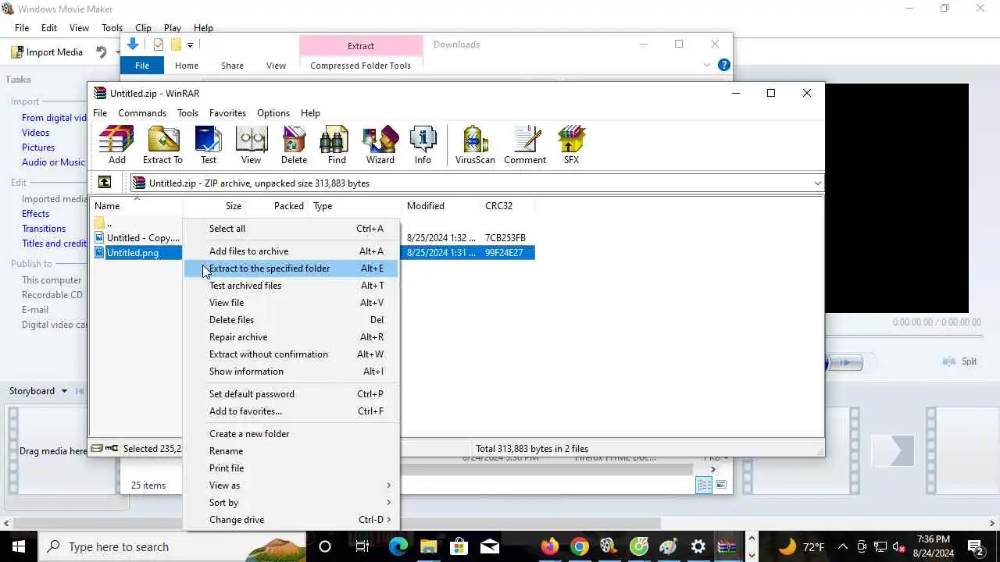Click the Add icon in WinRAR toolbar
This screenshot has height=562, width=1000.
[116, 145]
